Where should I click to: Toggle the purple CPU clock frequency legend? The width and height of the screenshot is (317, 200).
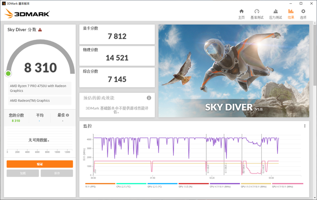225,183
